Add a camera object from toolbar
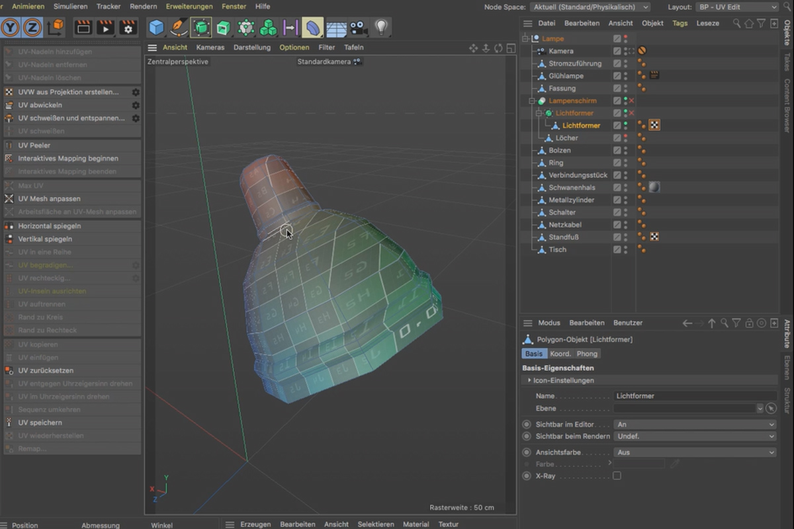The height and width of the screenshot is (529, 794). point(358,28)
